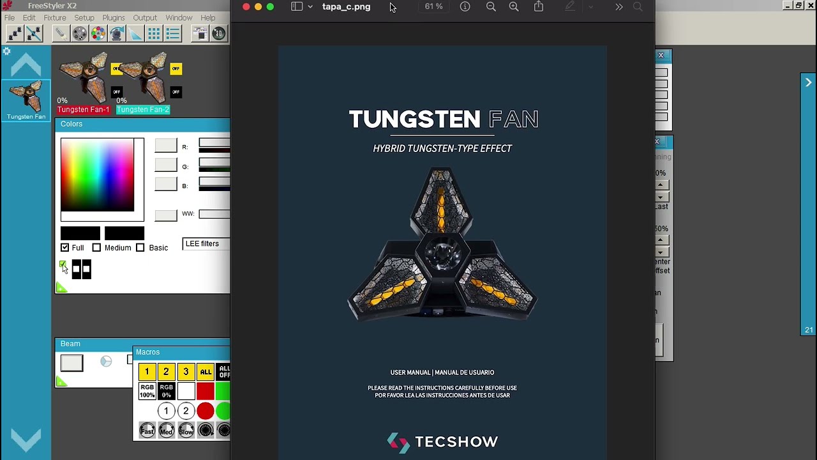Check the Medium palette checkbox
The width and height of the screenshot is (817, 460).
click(96, 247)
